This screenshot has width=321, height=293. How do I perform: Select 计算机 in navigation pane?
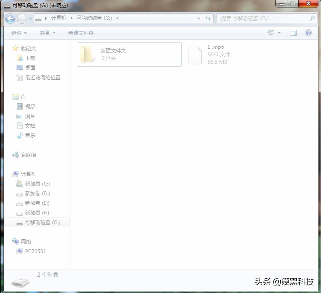pyautogui.click(x=29, y=174)
